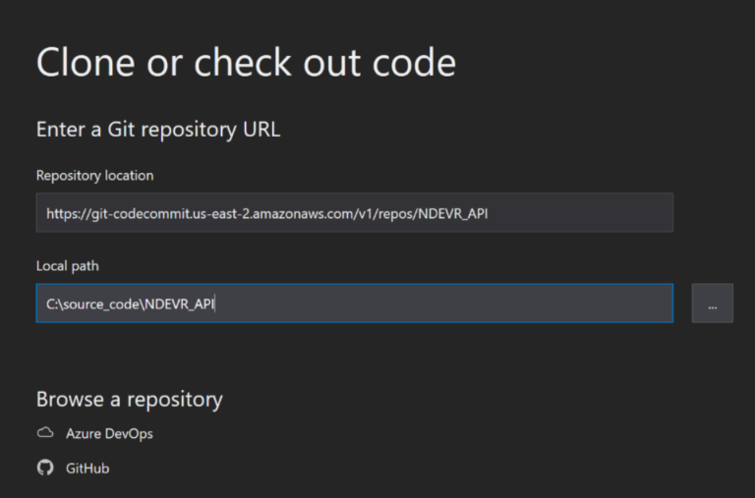Click C:\ at start of local path

(x=53, y=304)
